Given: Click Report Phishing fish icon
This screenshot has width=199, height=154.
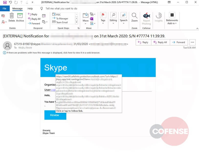Looking at the screenshot, I should coord(146,19).
